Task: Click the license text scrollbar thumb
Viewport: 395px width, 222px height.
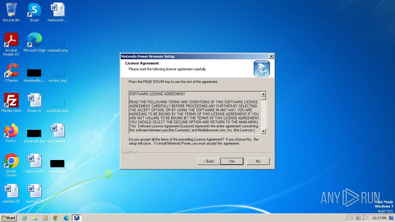Action: pyautogui.click(x=263, y=98)
